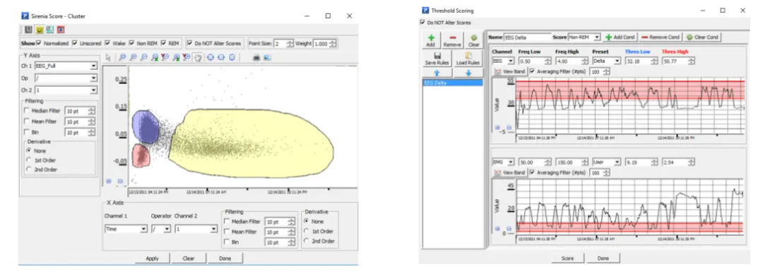Click View Band for the EEG condition
763x278 pixels.
pos(510,71)
